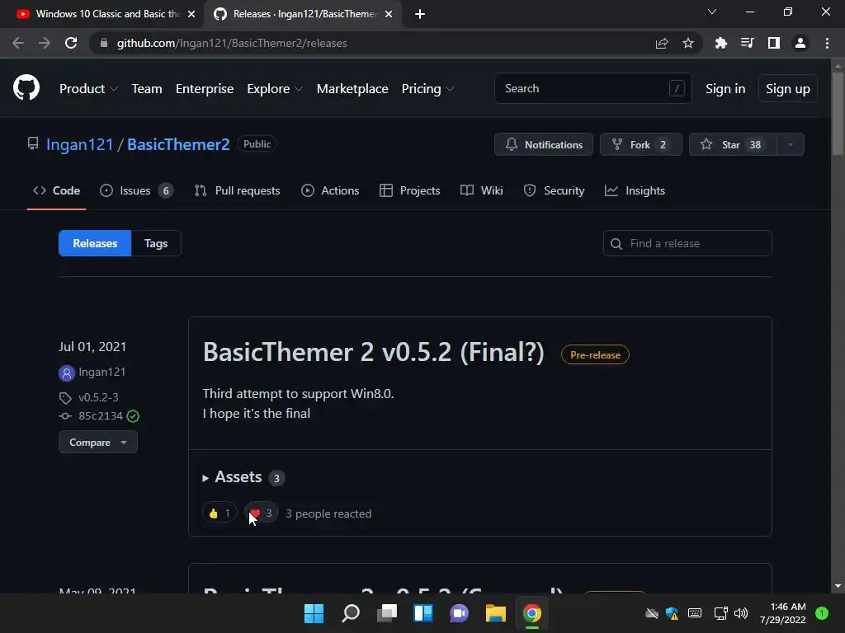Open the Wiki tab
The height and width of the screenshot is (633, 845).
click(481, 190)
